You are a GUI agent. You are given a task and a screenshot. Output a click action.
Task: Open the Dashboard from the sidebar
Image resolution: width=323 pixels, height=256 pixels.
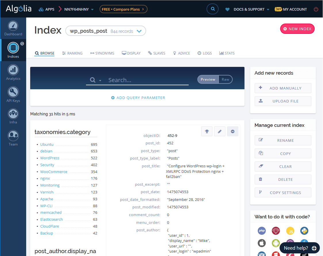point(13,28)
